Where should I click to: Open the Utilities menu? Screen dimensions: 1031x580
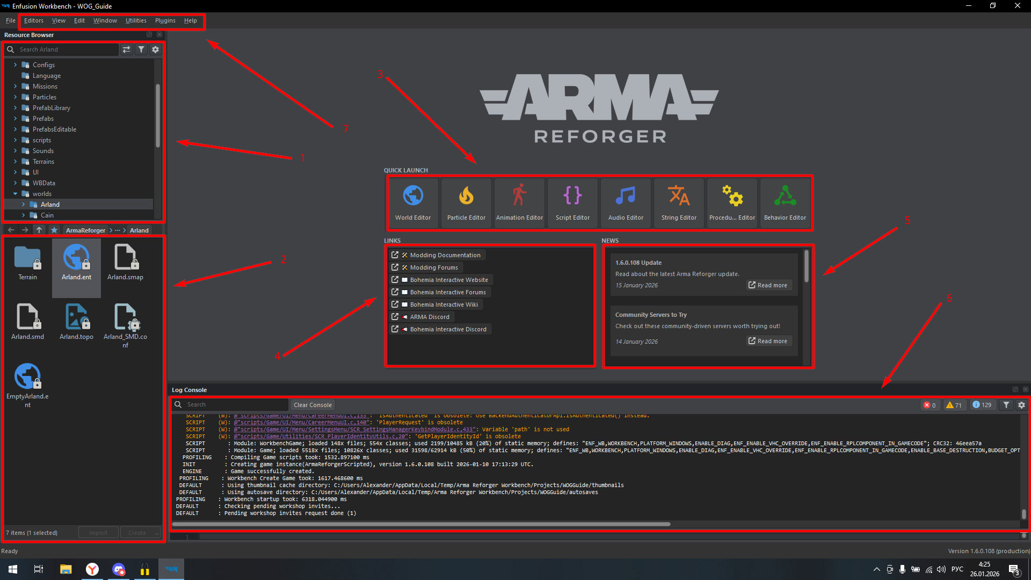tap(136, 20)
